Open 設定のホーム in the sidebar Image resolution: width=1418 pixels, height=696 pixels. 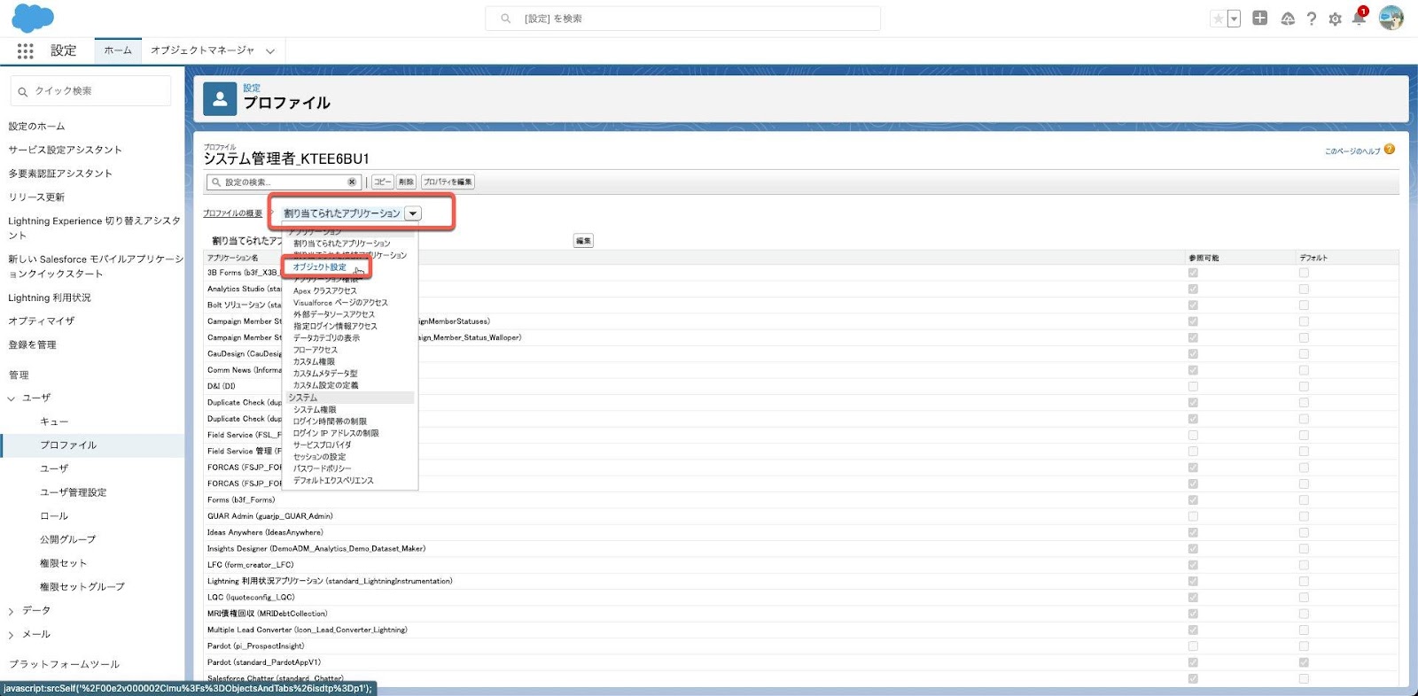coord(36,127)
